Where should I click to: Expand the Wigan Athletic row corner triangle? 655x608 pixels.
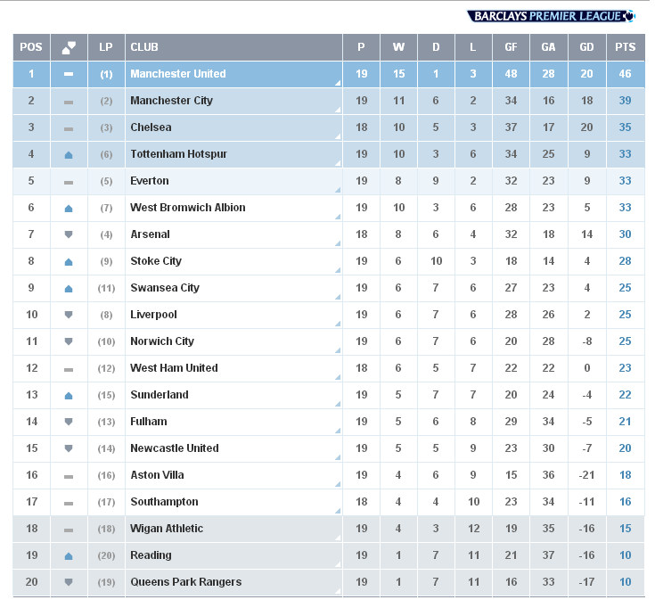[x=339, y=538]
